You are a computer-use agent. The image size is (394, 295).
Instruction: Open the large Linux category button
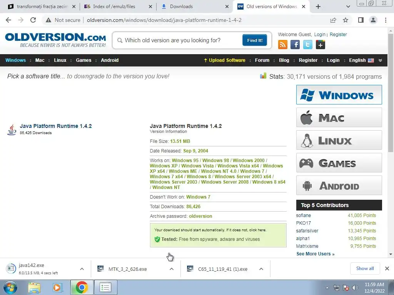tap(339, 140)
